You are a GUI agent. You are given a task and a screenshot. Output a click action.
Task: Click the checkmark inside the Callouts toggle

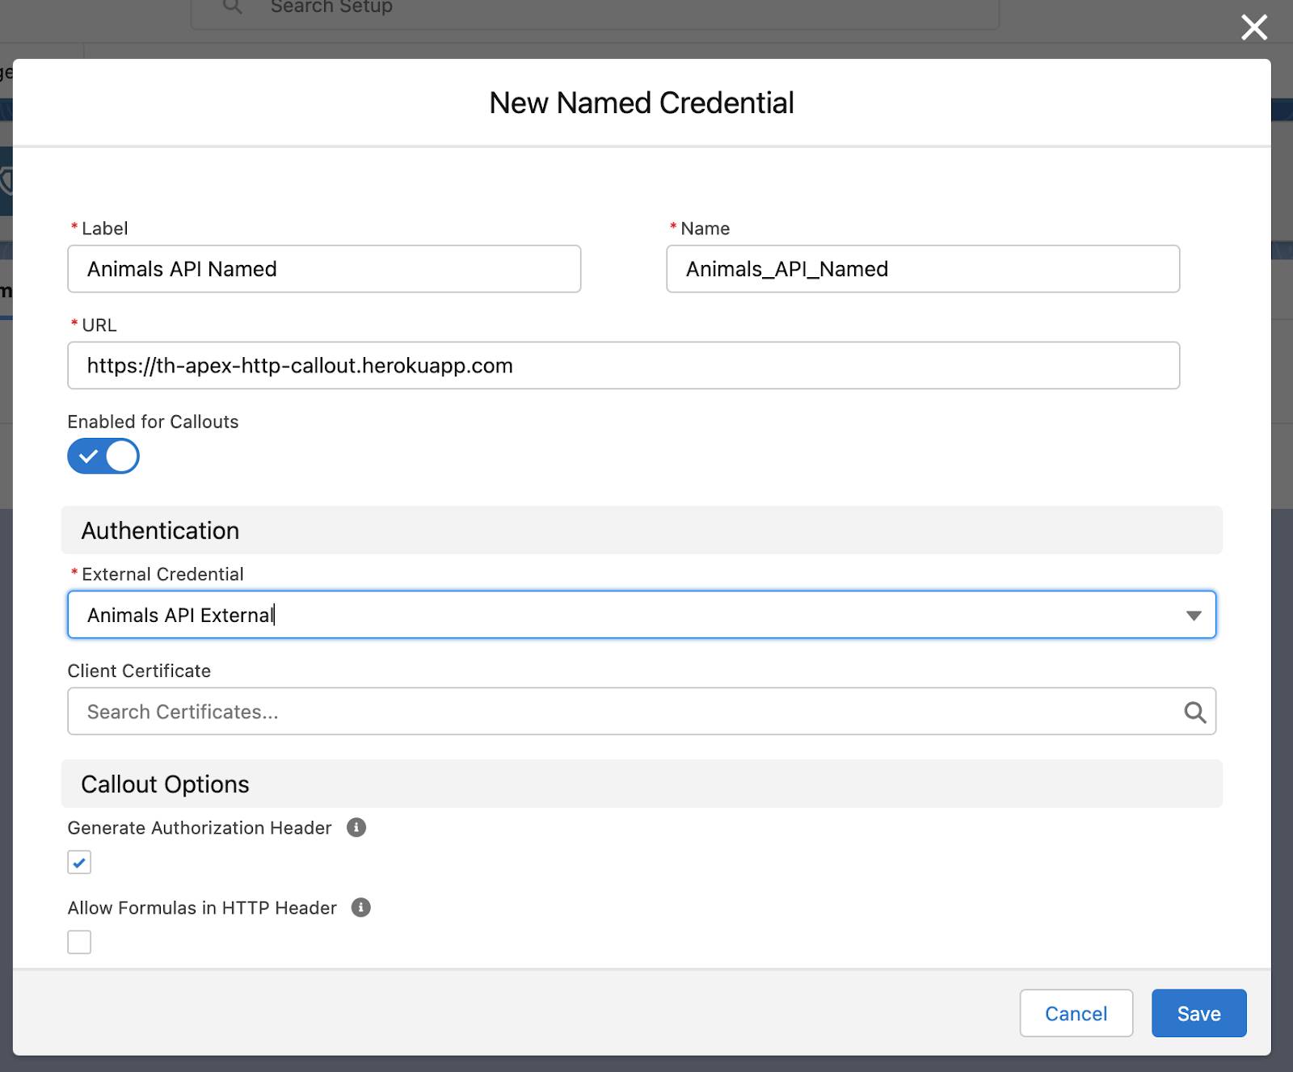click(90, 456)
